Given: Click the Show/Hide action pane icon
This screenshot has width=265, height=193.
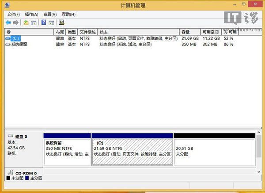Looking at the screenshot, I should coord(51,22).
